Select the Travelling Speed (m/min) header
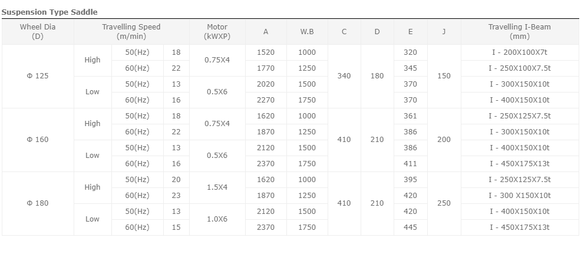This screenshot has width=581, height=254. click(x=131, y=32)
